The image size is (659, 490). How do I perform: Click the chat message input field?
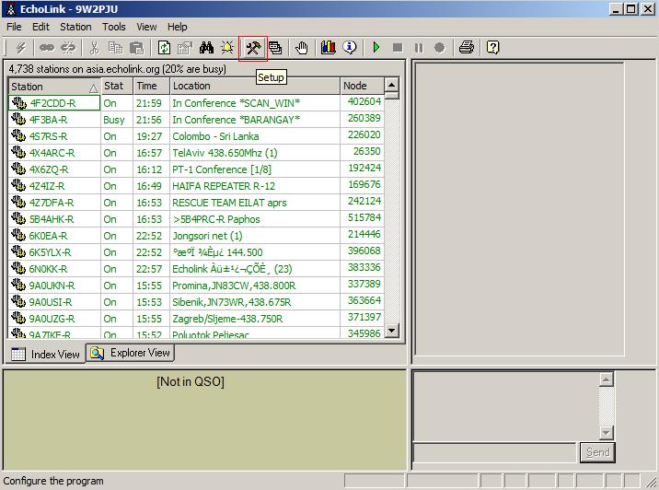[x=494, y=452]
